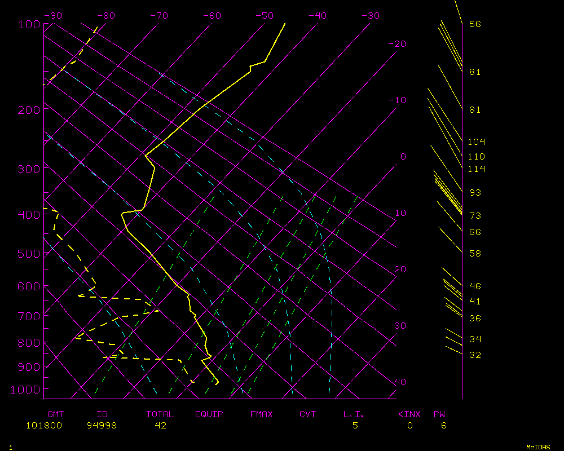Screen dimensions: 564x451
Task: Click the GMT header label
Action: click(x=55, y=414)
